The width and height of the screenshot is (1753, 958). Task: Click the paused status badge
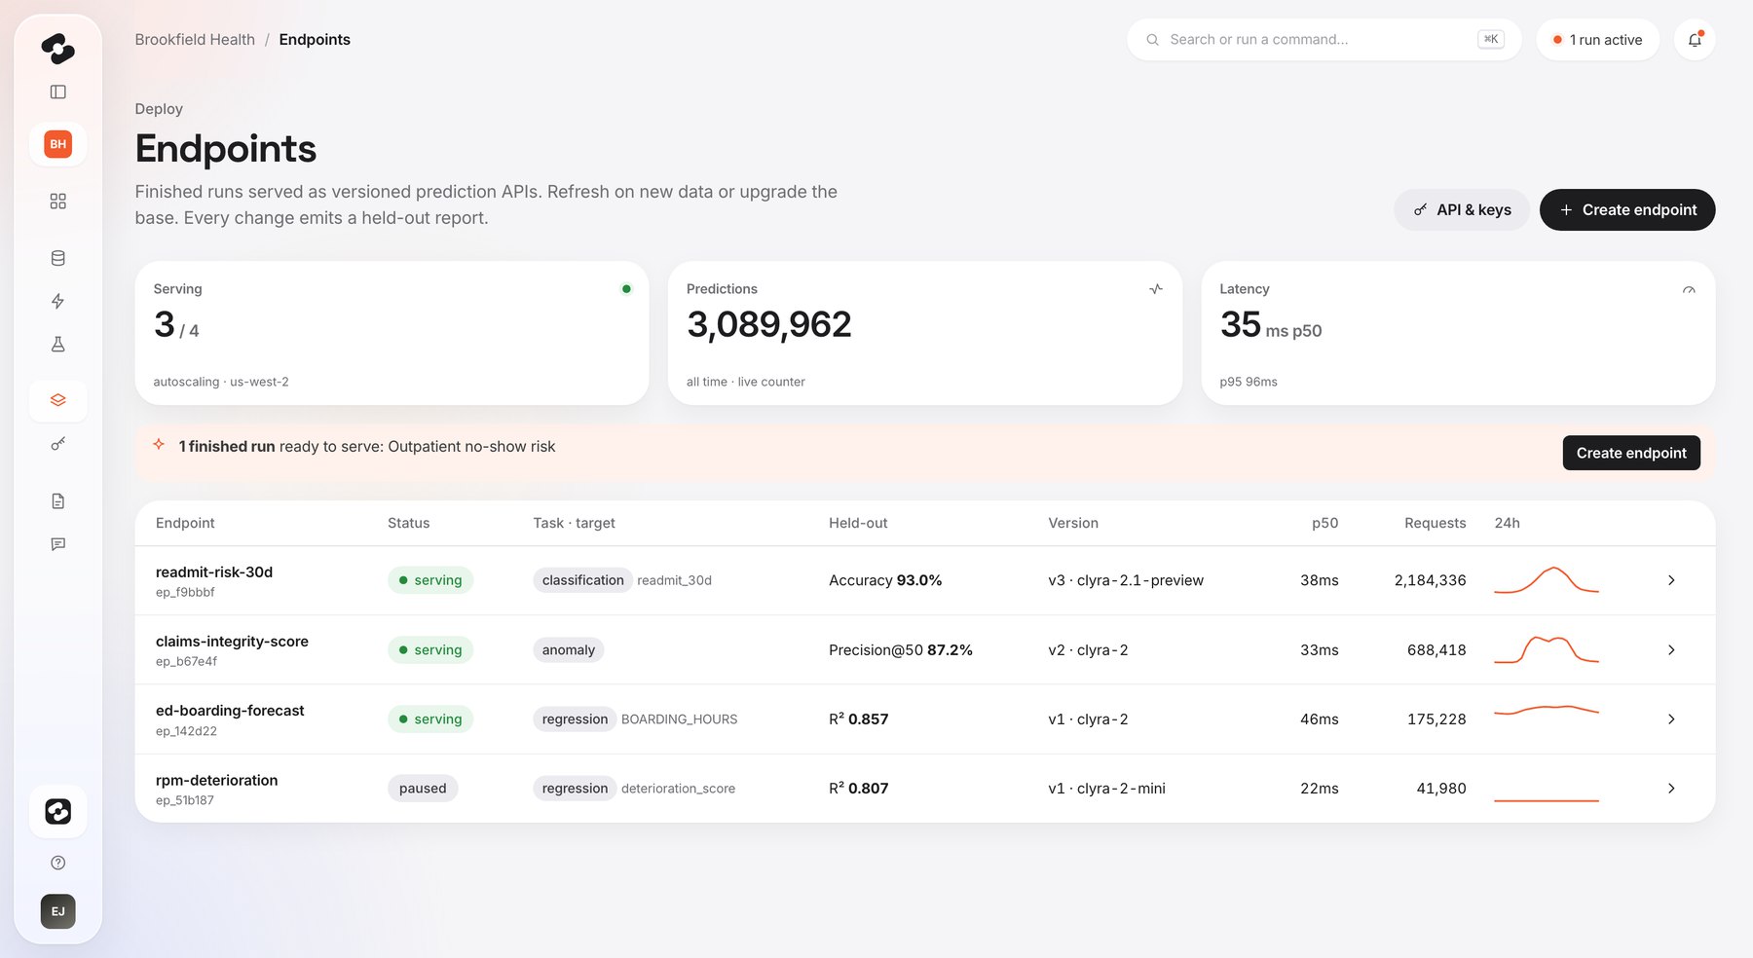pyautogui.click(x=423, y=789)
